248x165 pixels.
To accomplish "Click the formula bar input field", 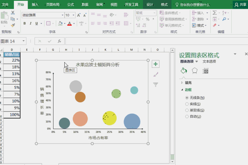I will point(157,41).
